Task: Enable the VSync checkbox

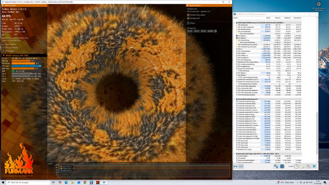Action: [188, 23]
